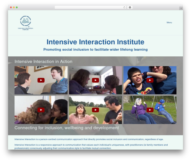The image size is (191, 161).
Task: Select the 'Promoting social inclusion' subtitle text
Action: [x=95, y=49]
